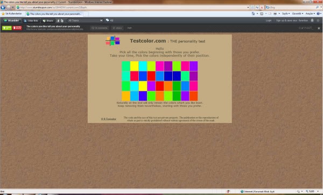Click 'Sign up & save your favorites'
The width and height of the screenshot is (323, 195).
[x=292, y=20]
